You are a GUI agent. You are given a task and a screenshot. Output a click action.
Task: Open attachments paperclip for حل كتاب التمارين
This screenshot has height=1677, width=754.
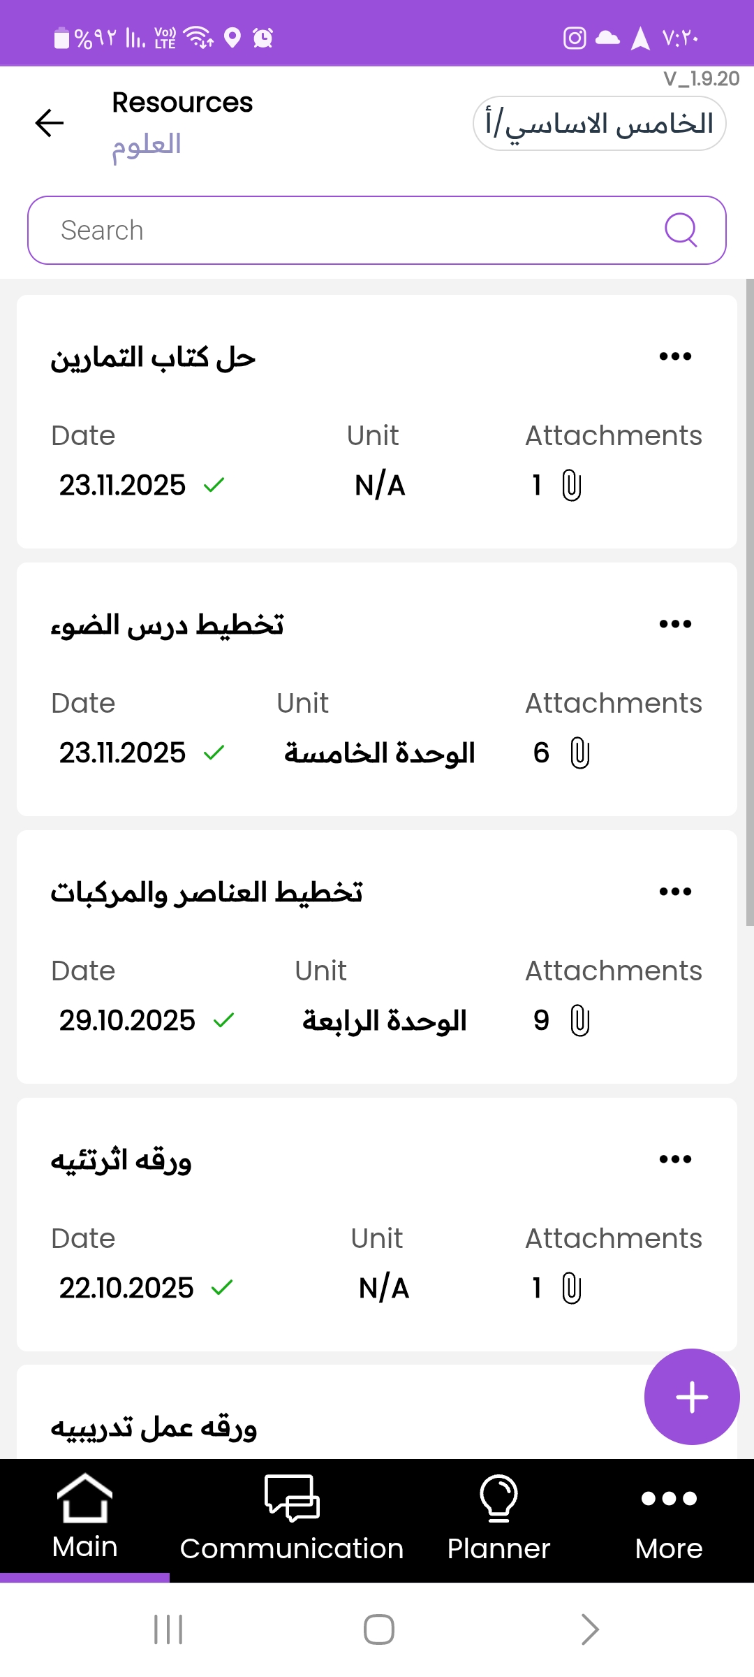(x=571, y=486)
